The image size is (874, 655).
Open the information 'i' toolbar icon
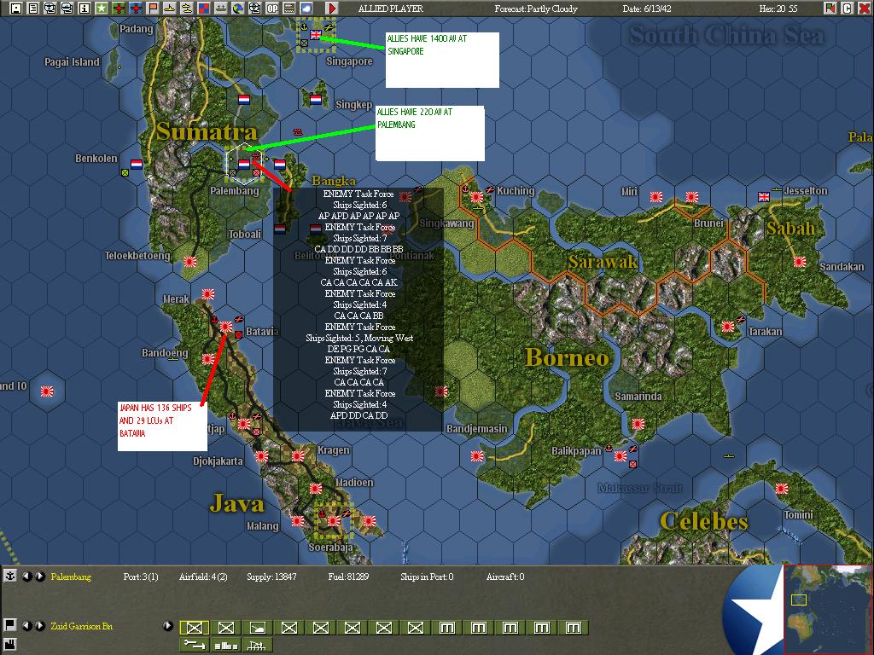(84, 9)
